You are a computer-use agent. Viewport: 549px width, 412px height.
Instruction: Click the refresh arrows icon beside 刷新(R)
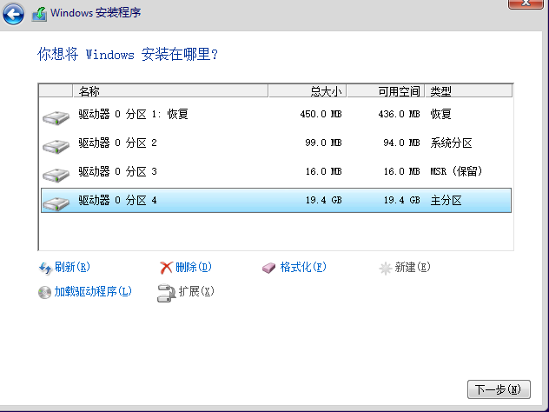pyautogui.click(x=45, y=268)
